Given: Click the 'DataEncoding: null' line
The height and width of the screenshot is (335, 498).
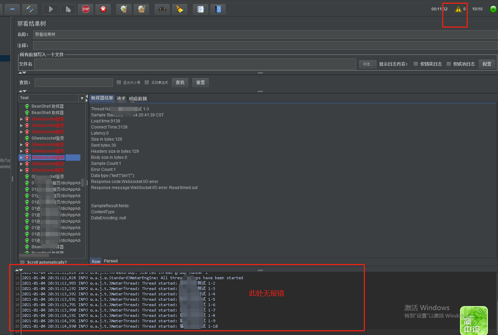Looking at the screenshot, I should pyautogui.click(x=109, y=218).
